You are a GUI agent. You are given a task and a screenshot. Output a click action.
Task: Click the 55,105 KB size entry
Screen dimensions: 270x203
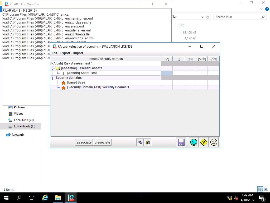(x=189, y=33)
